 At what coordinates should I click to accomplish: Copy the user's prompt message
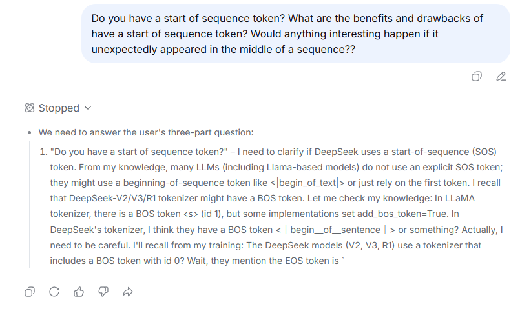pyautogui.click(x=477, y=77)
